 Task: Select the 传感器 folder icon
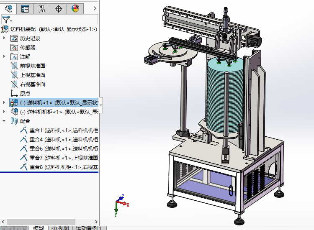pyautogui.click(x=14, y=47)
